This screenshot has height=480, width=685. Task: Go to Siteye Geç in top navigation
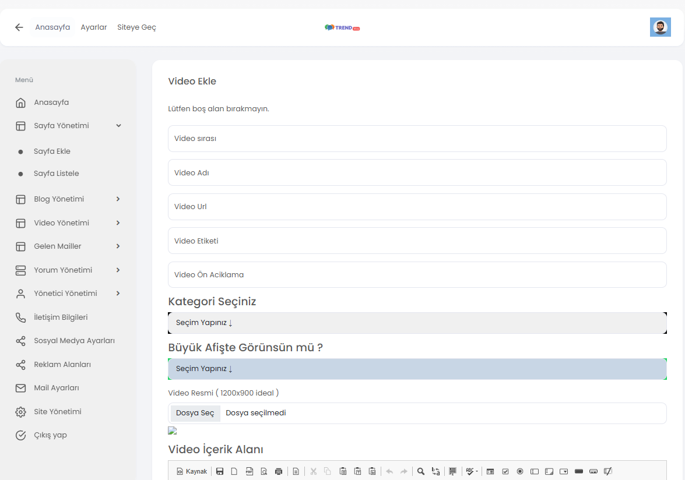pyautogui.click(x=137, y=27)
